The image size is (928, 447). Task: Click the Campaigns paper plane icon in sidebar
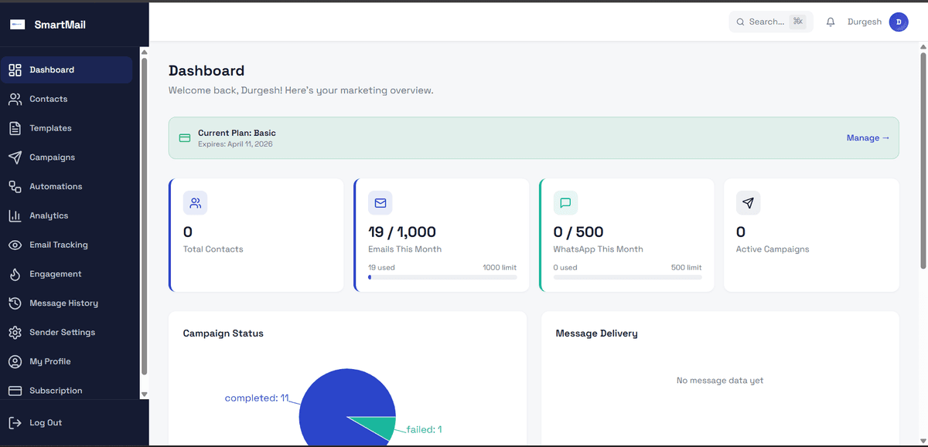click(15, 157)
